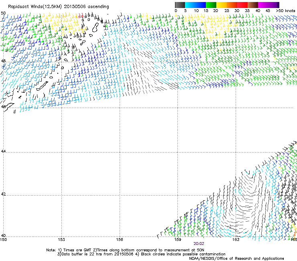The image size is (297, 261).
Task: Click the ">50 knots" legend label
Action: coord(285,11)
